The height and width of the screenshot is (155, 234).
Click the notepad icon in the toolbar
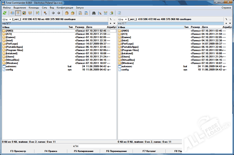coord(119,13)
